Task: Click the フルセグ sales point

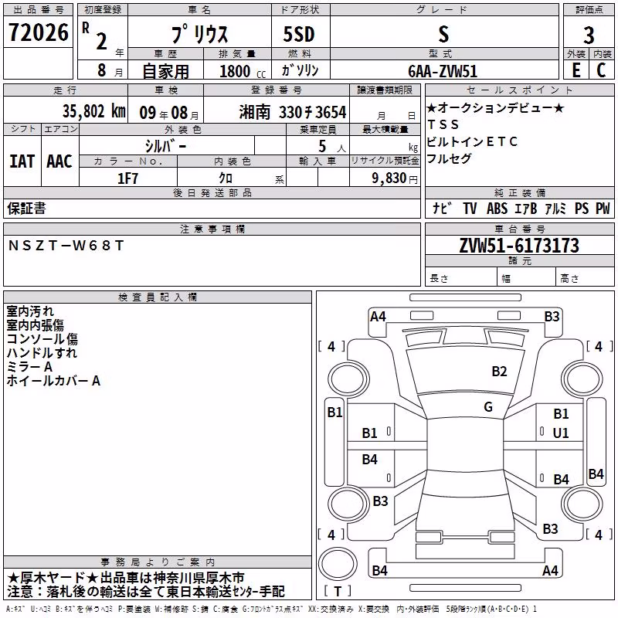Action: pyautogui.click(x=449, y=158)
